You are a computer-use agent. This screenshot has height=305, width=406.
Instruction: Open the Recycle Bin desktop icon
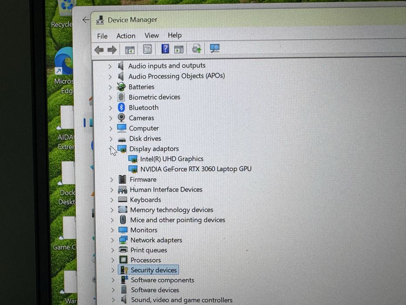(x=63, y=14)
